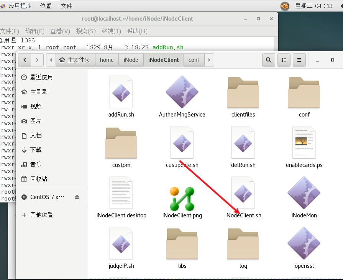Open terminal 搜索(S) menu
The height and width of the screenshot is (280, 343).
click(86, 31)
